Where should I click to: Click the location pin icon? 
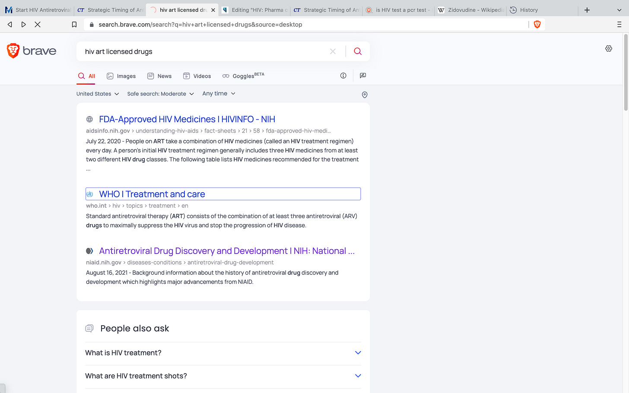tap(365, 95)
